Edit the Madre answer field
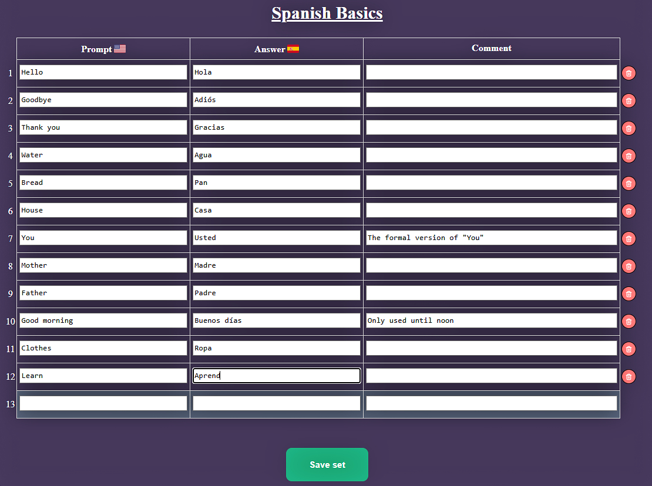The height and width of the screenshot is (486, 652). pyautogui.click(x=277, y=265)
